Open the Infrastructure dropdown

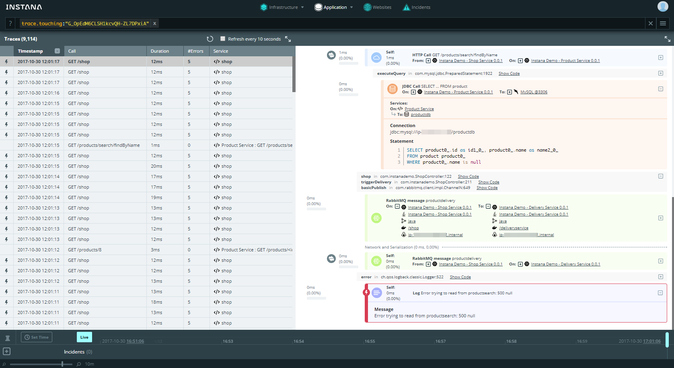(x=282, y=7)
